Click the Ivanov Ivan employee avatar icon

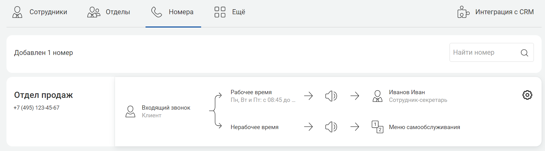click(377, 96)
